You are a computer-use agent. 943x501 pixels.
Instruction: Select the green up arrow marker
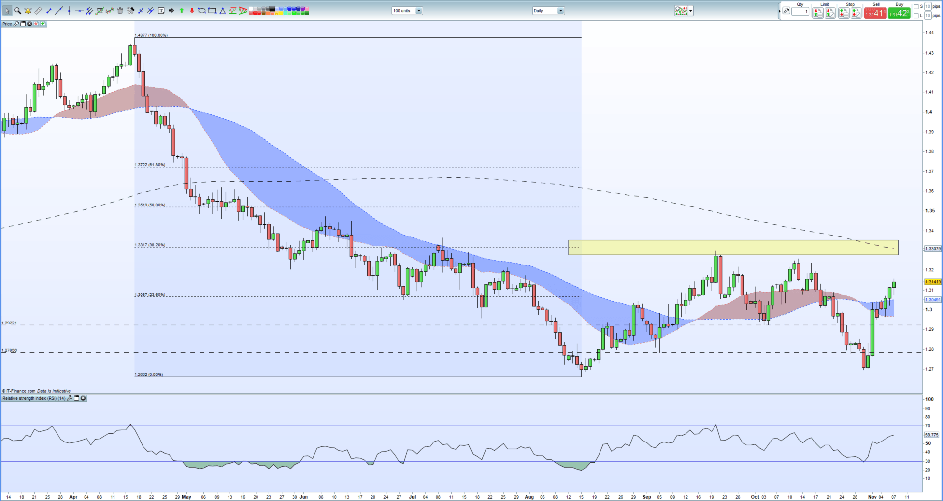181,11
